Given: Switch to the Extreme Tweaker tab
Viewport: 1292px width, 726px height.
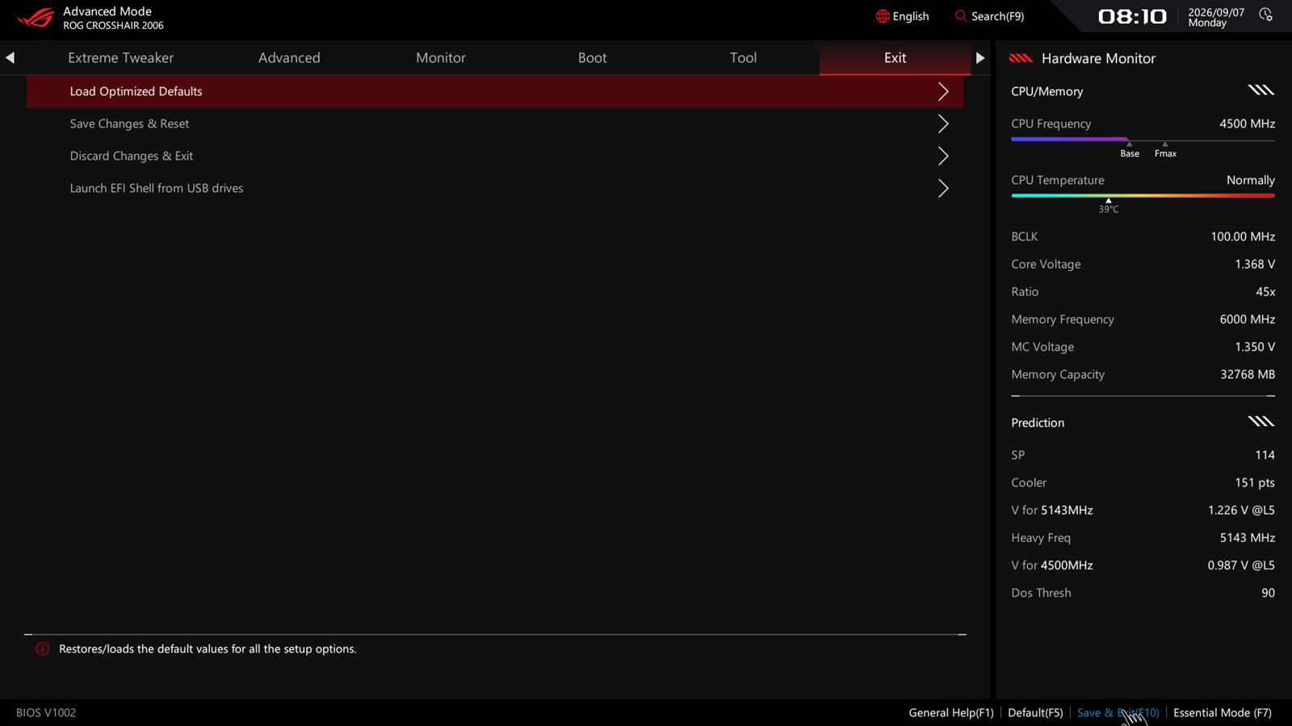Looking at the screenshot, I should click(x=121, y=58).
